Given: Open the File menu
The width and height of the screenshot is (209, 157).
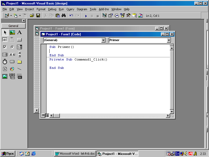Looking at the screenshot, I should pyautogui.click(x=5, y=9).
